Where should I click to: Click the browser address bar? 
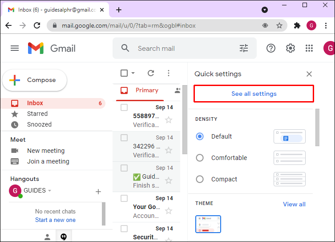pyautogui.click(x=167, y=25)
